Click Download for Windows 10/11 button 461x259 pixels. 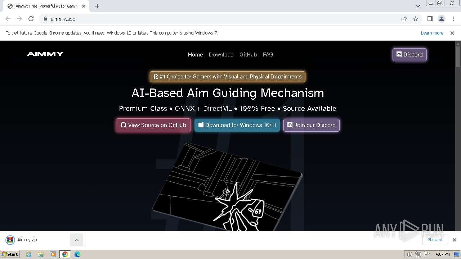237,125
